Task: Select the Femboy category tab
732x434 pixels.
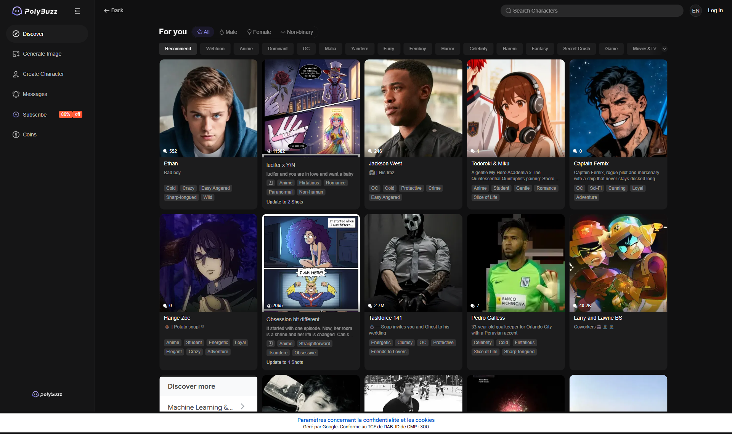Action: [418, 49]
